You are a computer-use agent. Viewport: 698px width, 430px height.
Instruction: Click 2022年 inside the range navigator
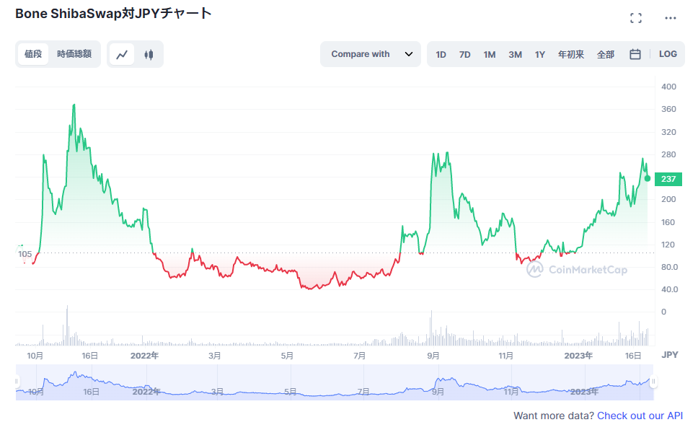(x=146, y=392)
